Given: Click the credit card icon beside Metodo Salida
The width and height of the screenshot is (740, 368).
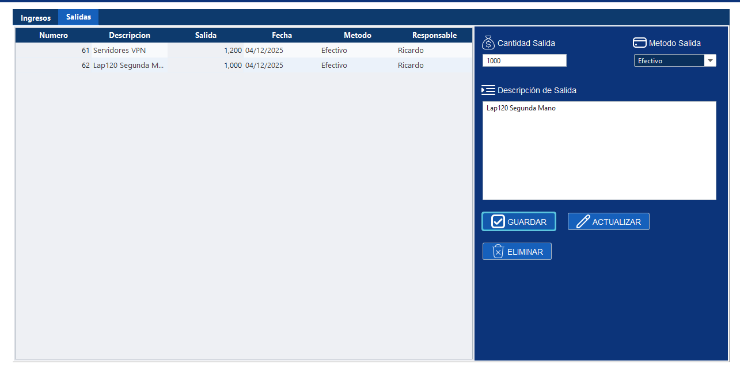Looking at the screenshot, I should point(640,43).
